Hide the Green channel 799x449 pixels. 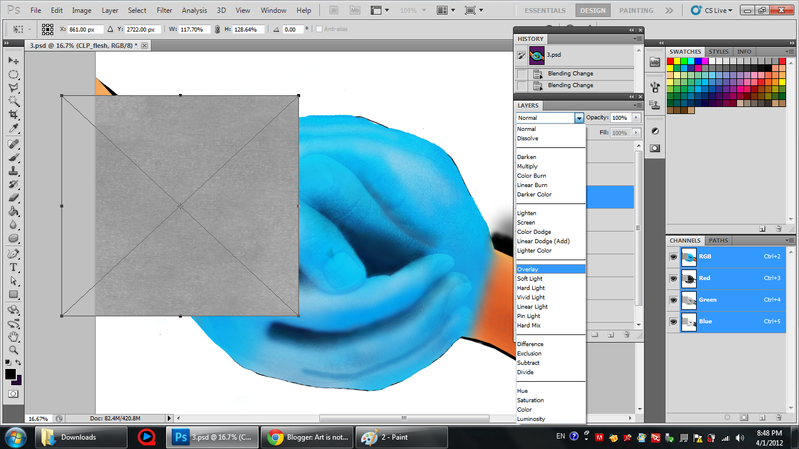coord(673,300)
